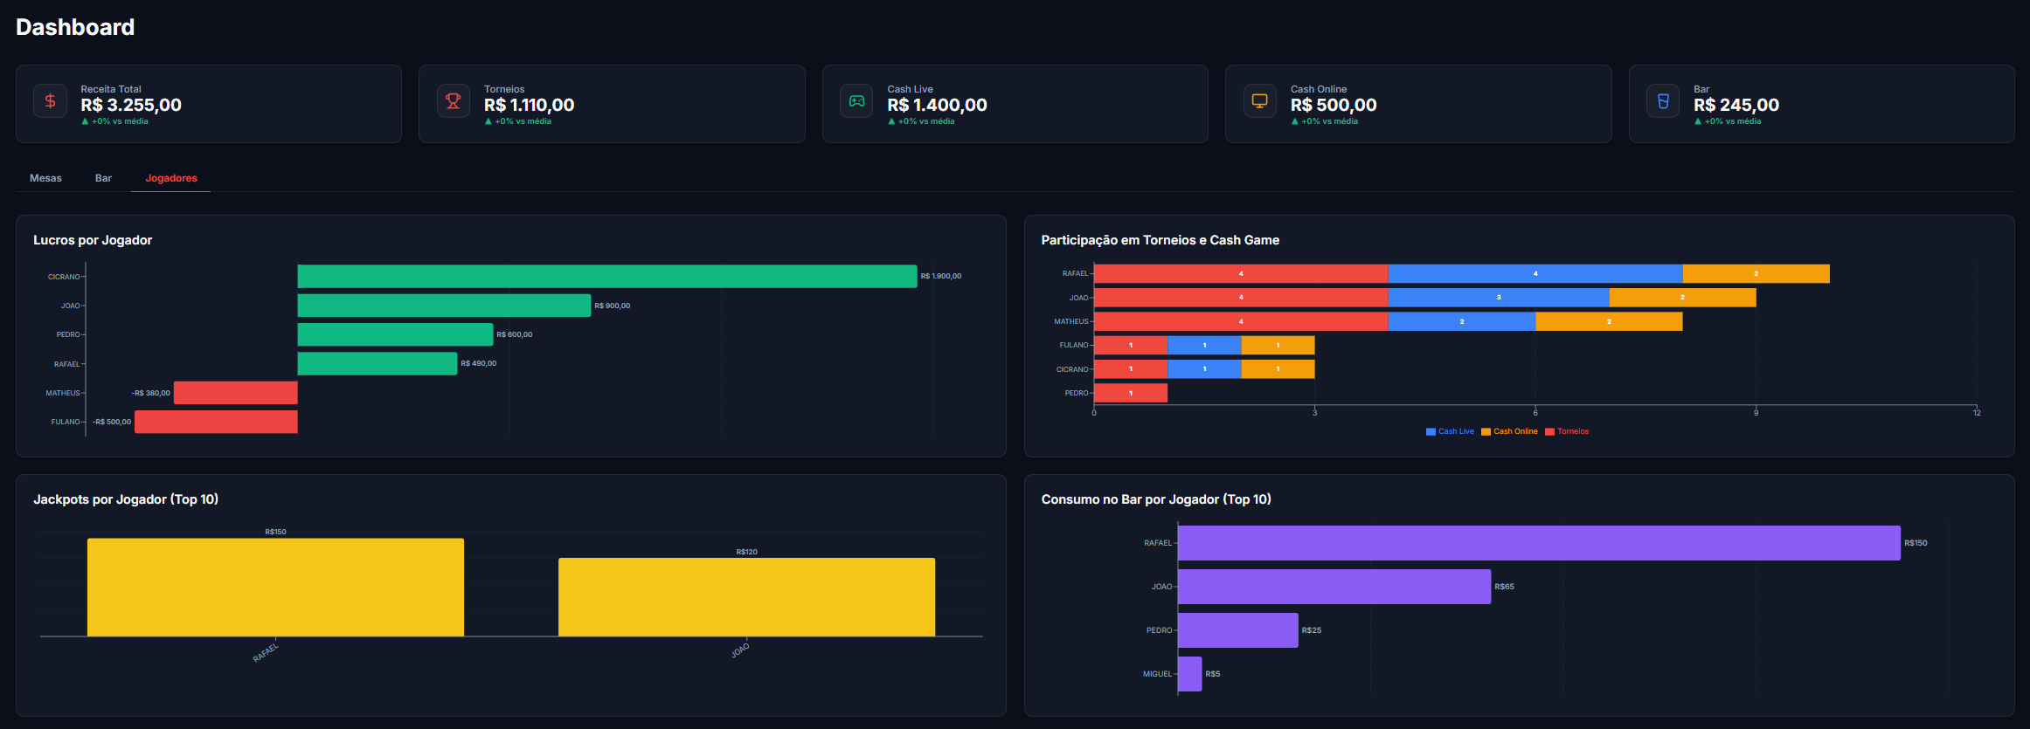The image size is (2030, 729).
Task: Click FULANO's red loss bar
Action: coord(216,422)
